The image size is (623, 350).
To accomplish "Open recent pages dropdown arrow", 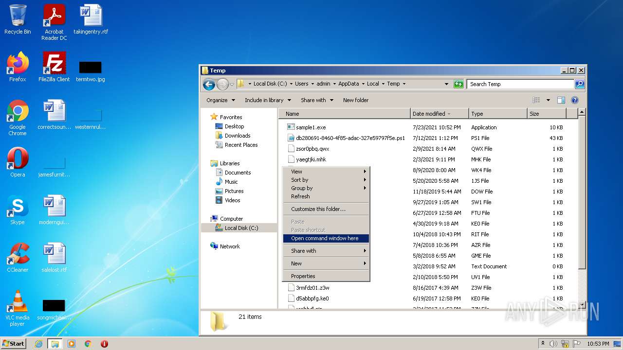I will (x=232, y=84).
